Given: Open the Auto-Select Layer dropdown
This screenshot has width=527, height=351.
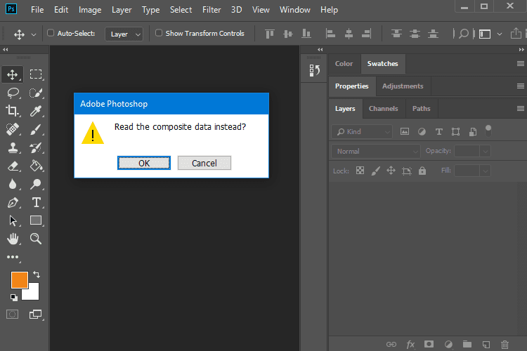Looking at the screenshot, I should [124, 34].
